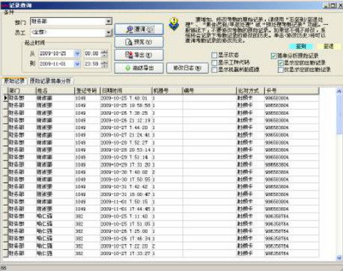The width and height of the screenshot is (343, 271).
Task: Enable the 显示状态 checkbox
Action: [x=214, y=55]
